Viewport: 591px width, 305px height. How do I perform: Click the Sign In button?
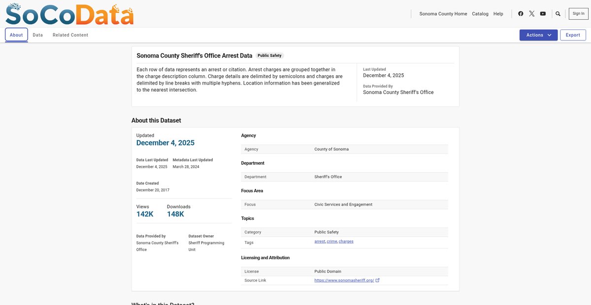(x=579, y=14)
